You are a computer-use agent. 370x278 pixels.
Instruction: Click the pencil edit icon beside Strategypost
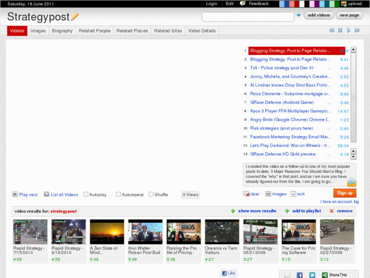click(x=75, y=17)
